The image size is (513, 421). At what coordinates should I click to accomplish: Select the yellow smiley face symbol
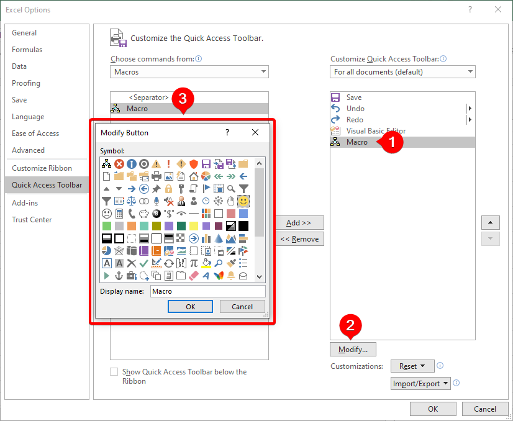(x=243, y=201)
